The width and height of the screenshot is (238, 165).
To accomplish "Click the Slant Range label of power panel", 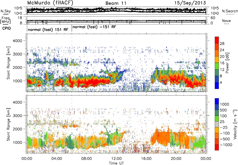I will coord(8,63).
